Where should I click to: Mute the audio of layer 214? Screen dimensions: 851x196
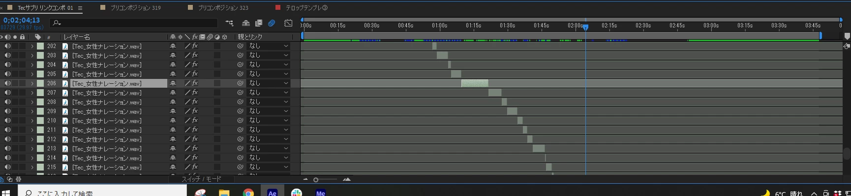pos(7,158)
